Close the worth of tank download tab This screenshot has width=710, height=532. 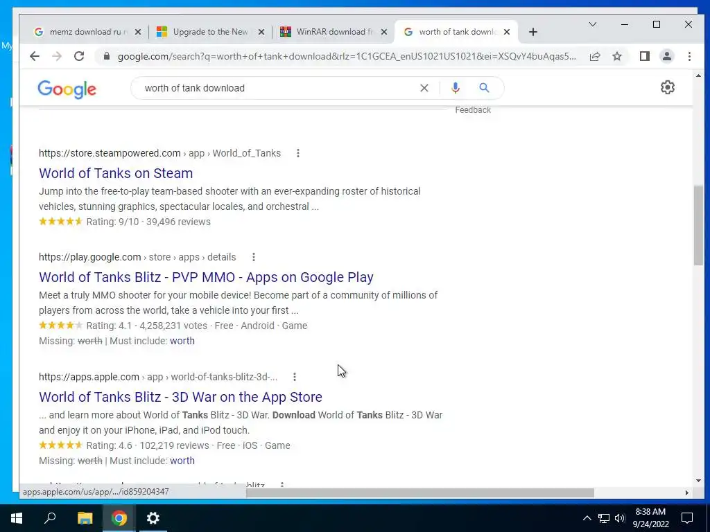tap(507, 32)
